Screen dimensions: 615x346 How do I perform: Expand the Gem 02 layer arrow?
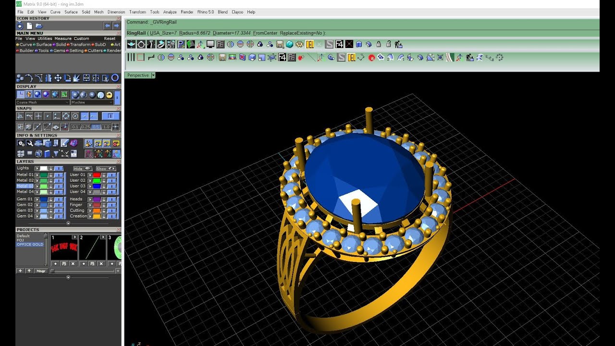point(37,205)
